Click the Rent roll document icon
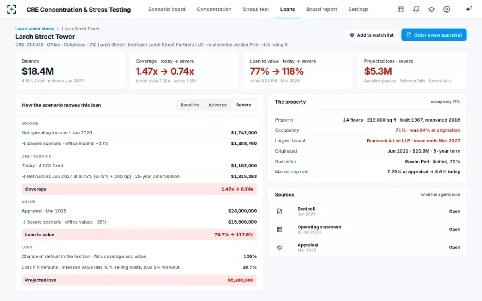Image resolution: width=482 pixels, height=301 pixels. [280, 212]
